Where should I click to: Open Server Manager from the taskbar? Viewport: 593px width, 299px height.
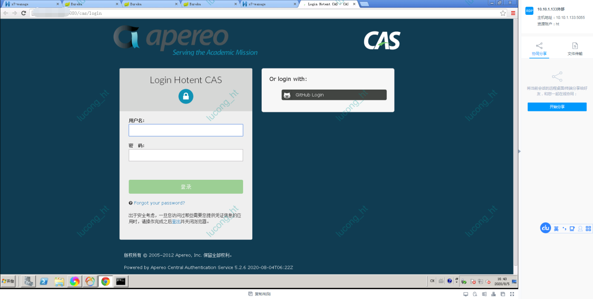[29, 281]
